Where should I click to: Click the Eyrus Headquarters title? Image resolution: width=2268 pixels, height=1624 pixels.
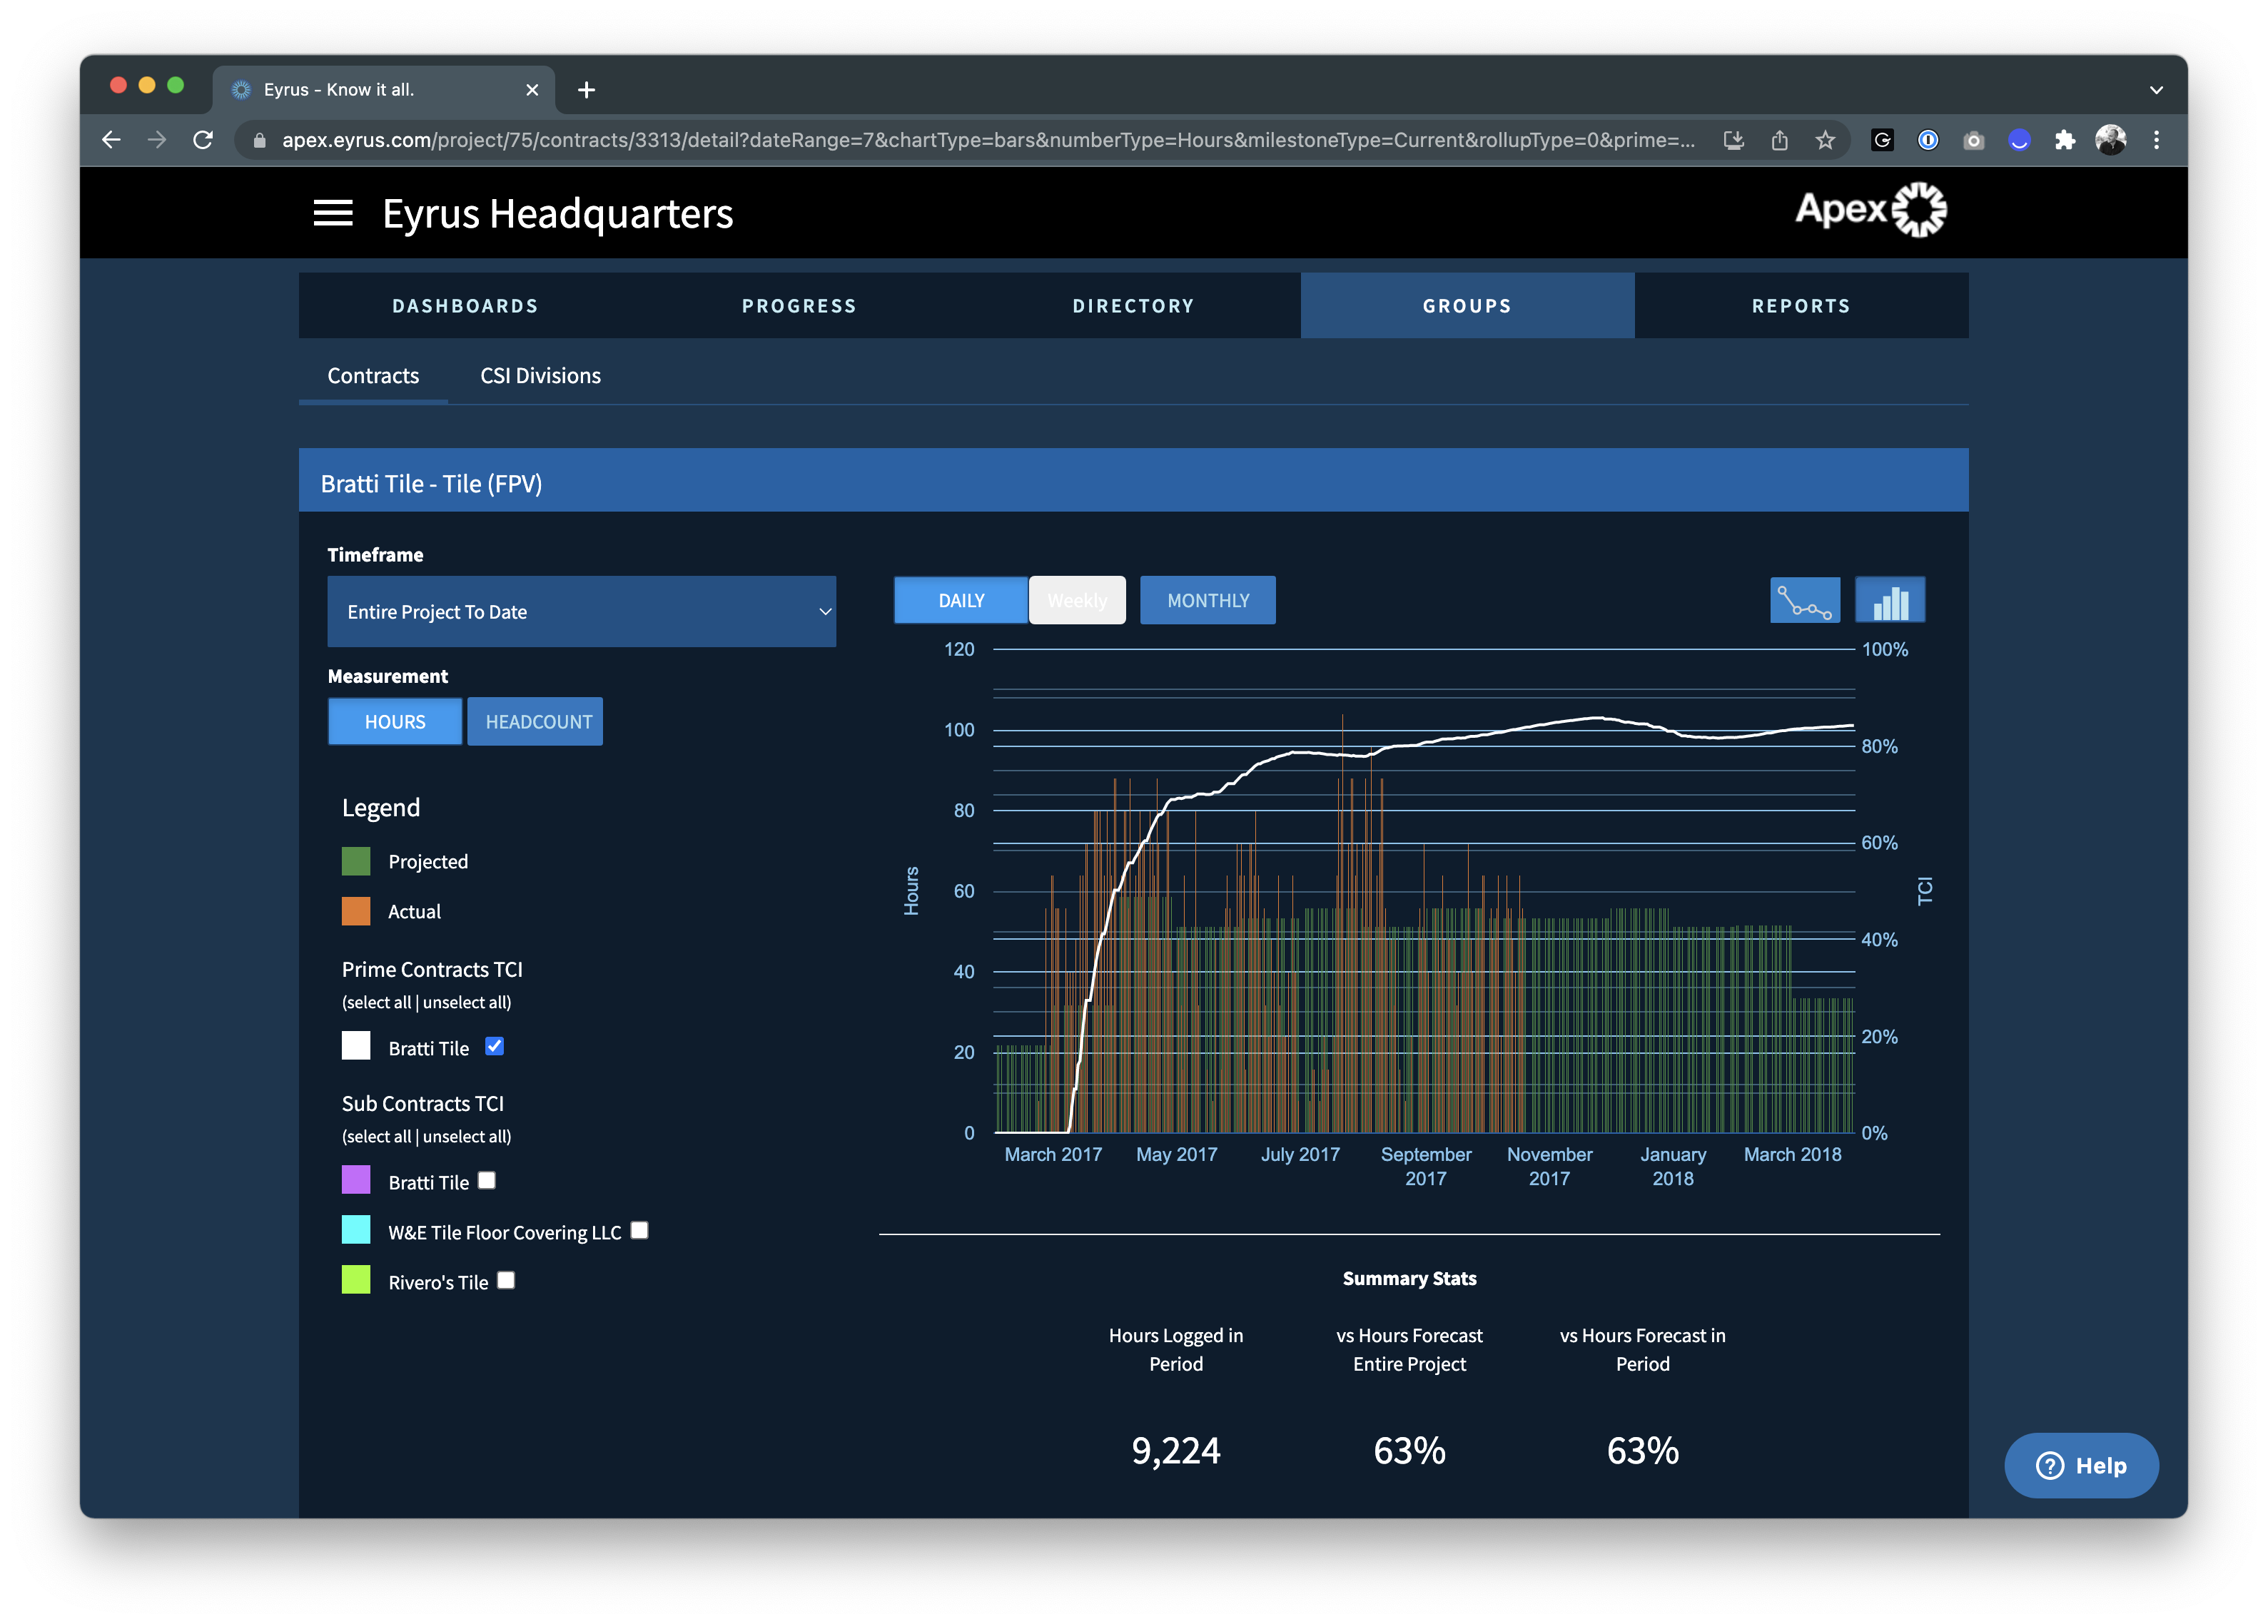[x=558, y=214]
